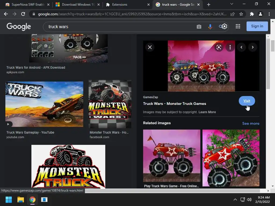Click the horizontal scrollbar at page bottom
275x206 pixels.
pyautogui.click(x=172, y=191)
